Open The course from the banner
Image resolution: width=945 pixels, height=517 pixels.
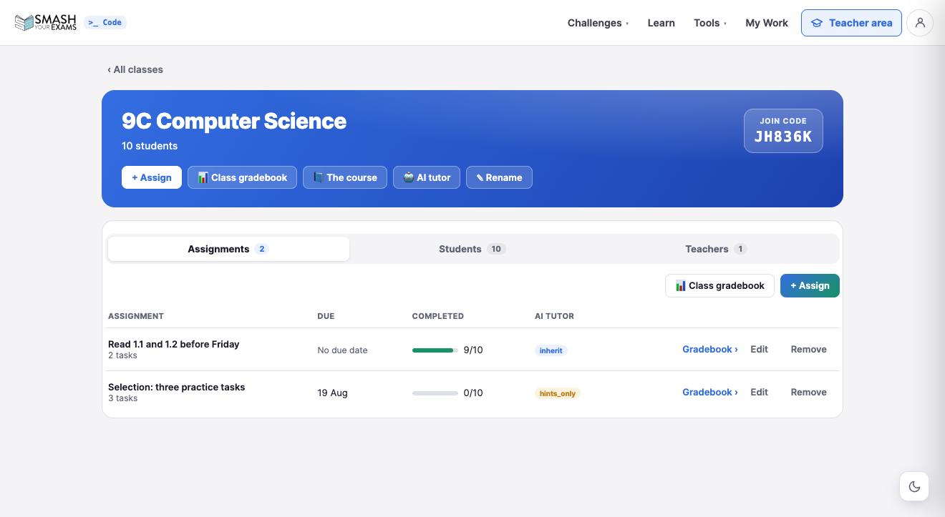pos(345,177)
